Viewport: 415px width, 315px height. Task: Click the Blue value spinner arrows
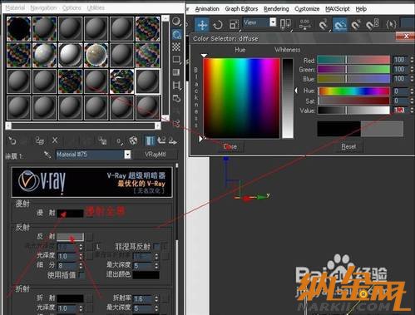click(412, 79)
